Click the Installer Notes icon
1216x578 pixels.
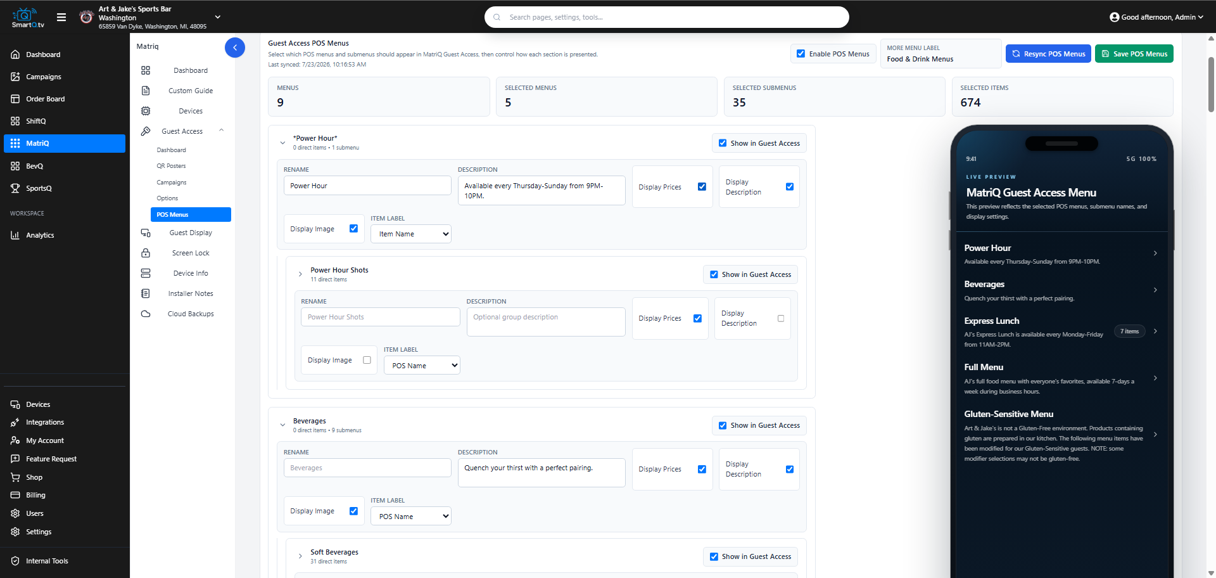coord(146,293)
